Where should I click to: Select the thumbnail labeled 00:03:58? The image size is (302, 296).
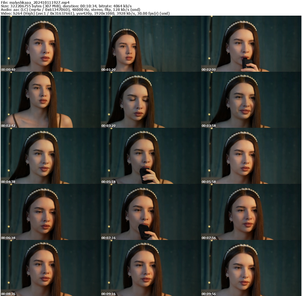tap(251, 100)
